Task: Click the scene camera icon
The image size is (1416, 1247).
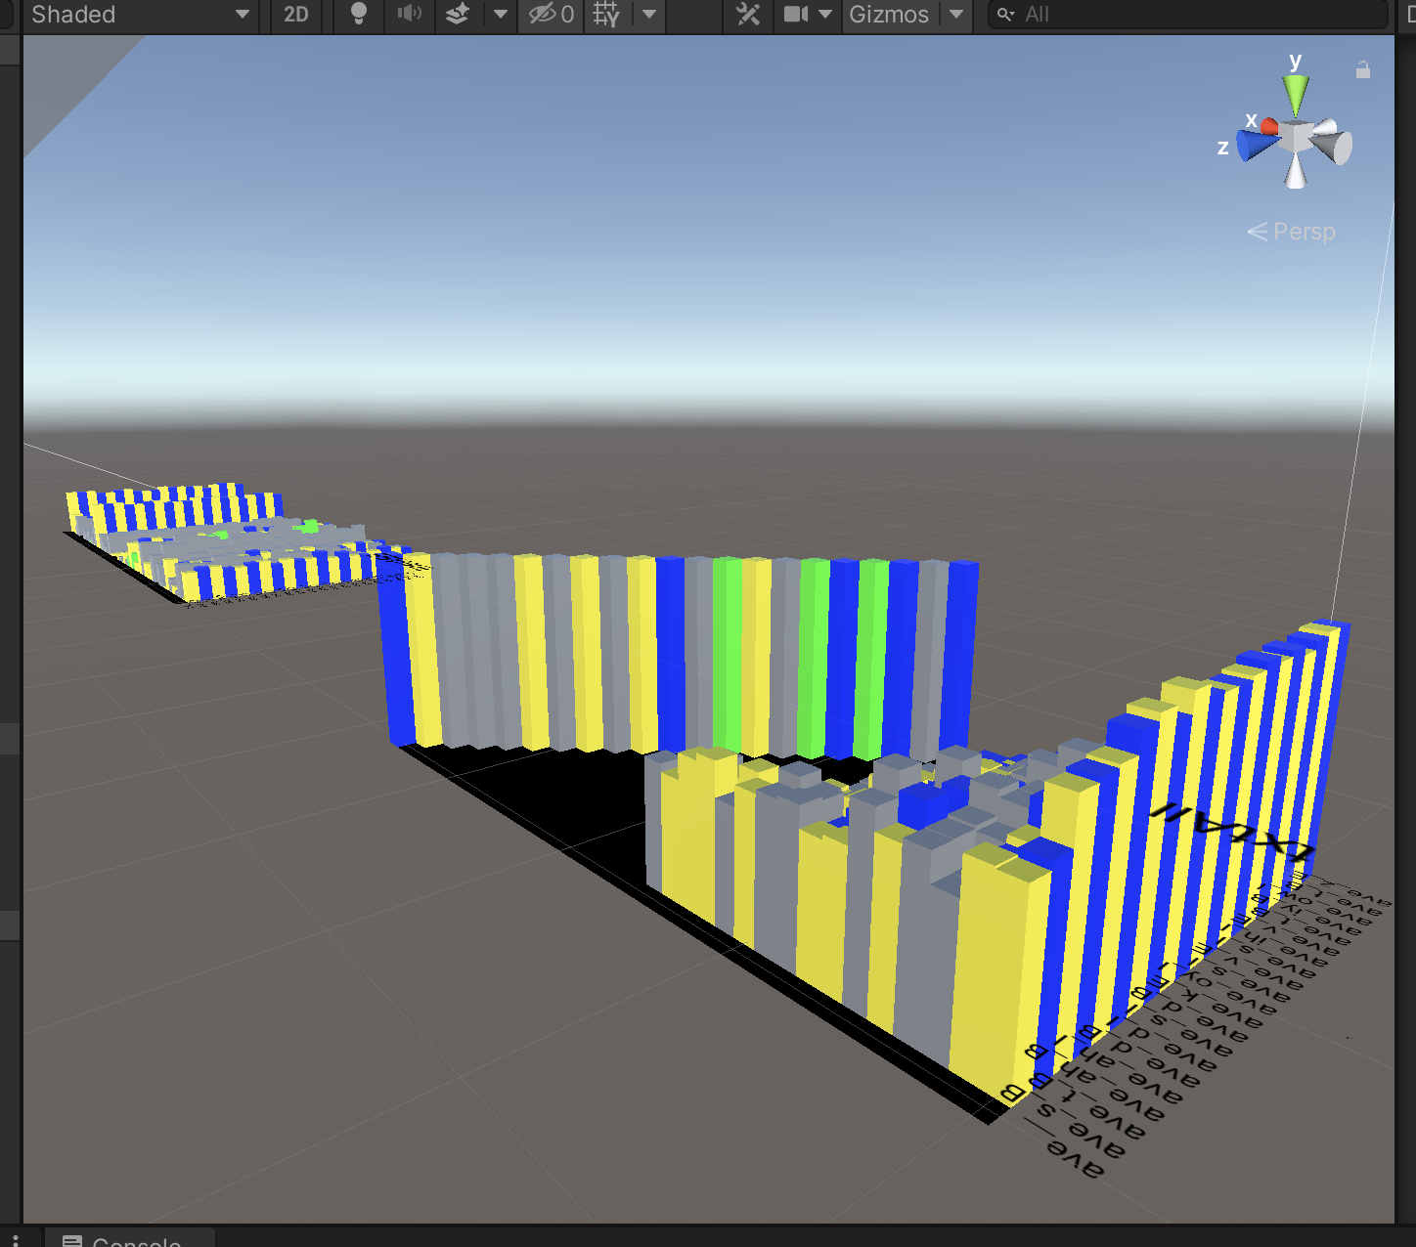Action: [x=796, y=14]
